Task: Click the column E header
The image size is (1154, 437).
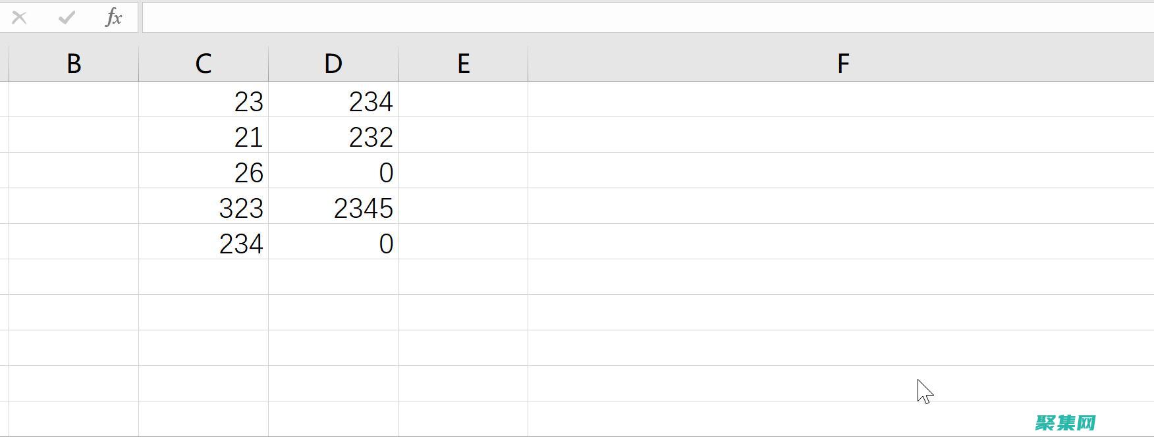Action: 463,64
